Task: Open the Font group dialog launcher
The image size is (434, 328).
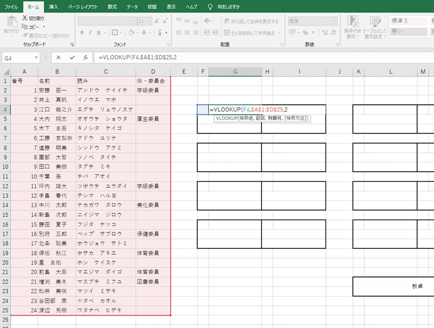Action: click(168, 45)
